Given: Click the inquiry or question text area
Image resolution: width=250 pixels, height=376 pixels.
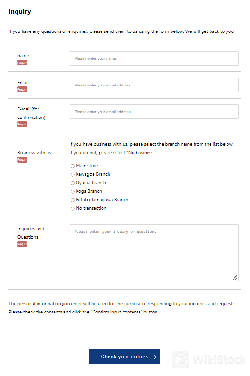Looking at the screenshot, I should tap(154, 252).
